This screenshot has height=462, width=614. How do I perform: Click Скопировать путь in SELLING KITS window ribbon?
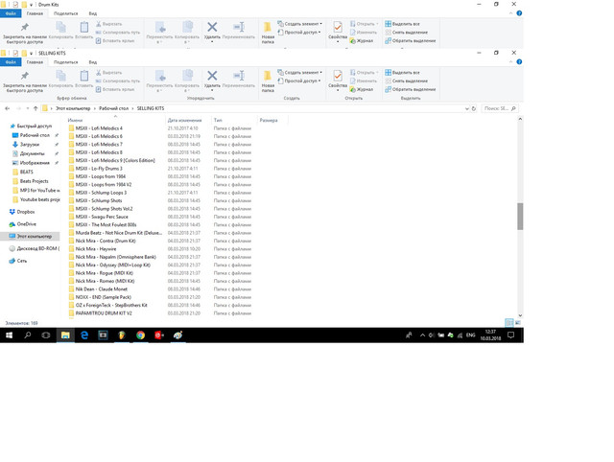point(117,81)
